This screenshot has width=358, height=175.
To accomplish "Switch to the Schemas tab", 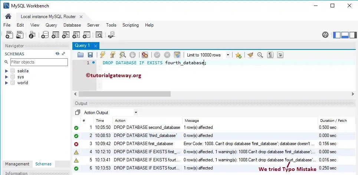I will tap(43, 164).
